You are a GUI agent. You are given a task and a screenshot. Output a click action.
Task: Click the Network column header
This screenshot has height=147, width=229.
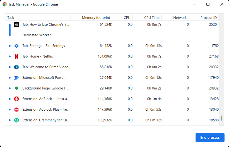[180, 18]
